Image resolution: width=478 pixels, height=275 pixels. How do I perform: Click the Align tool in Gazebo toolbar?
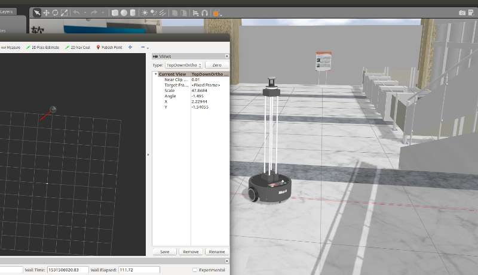[x=196, y=13]
